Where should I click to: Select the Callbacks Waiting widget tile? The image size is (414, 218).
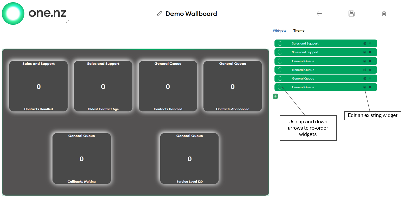coord(81,158)
